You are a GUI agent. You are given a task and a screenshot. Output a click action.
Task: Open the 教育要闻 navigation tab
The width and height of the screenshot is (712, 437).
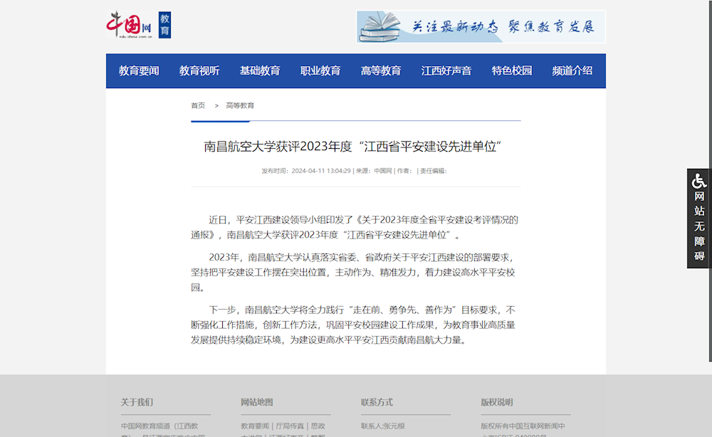coord(139,70)
